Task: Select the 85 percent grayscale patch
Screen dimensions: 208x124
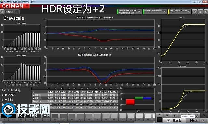Action: [148, 117]
